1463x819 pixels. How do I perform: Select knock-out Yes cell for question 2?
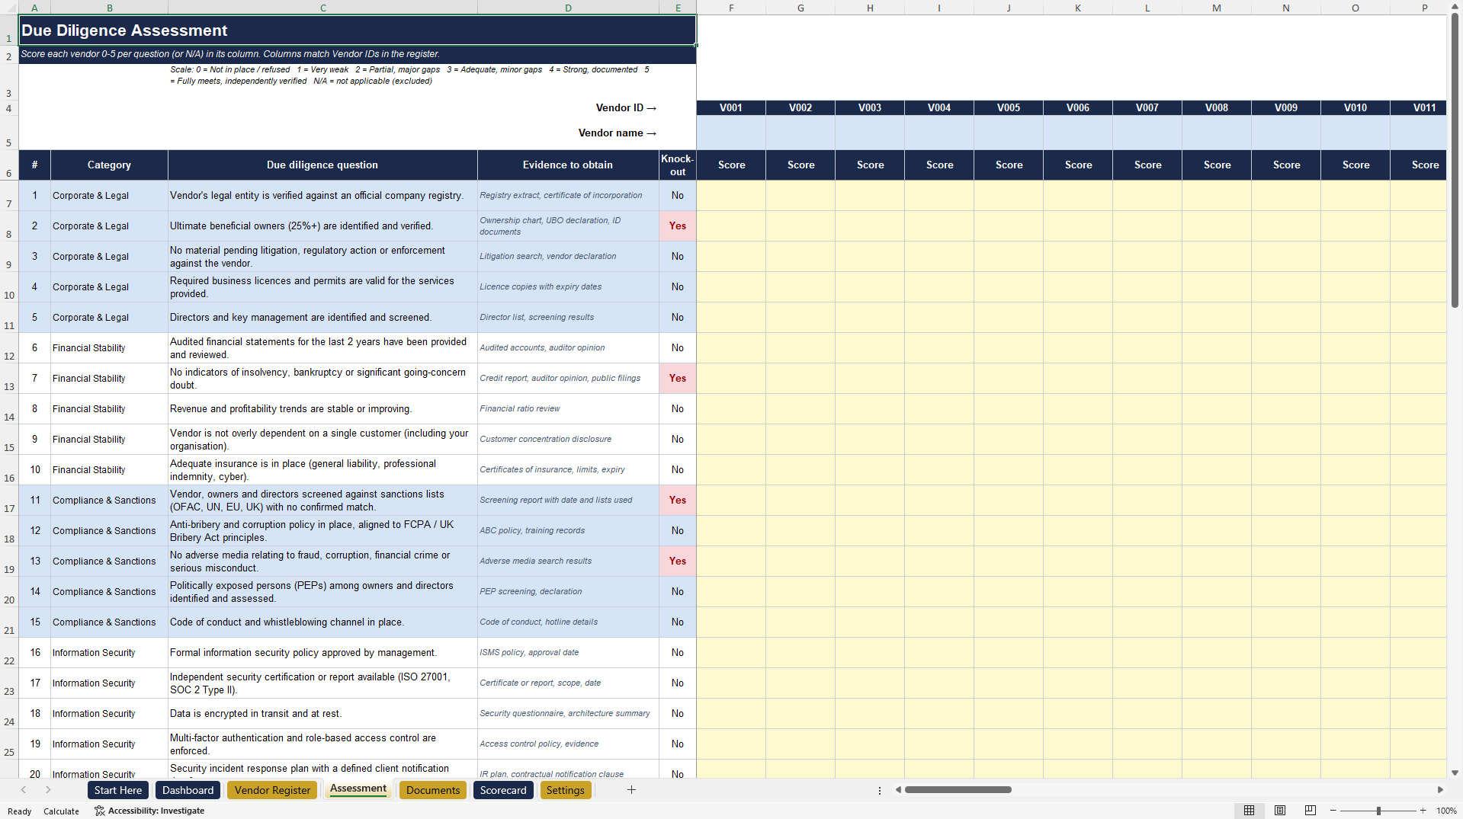(x=678, y=226)
